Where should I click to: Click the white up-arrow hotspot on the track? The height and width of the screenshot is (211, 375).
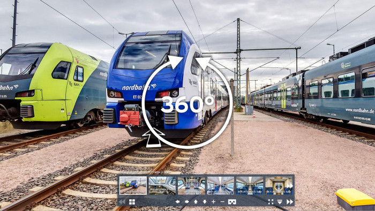[x=153, y=137]
